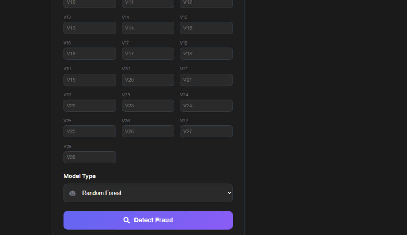Select the V15 text box
Image resolution: width=407 pixels, height=235 pixels.
point(206,28)
